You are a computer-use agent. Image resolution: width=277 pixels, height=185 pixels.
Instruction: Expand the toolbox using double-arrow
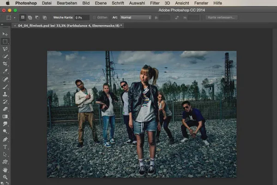click(x=2, y=25)
